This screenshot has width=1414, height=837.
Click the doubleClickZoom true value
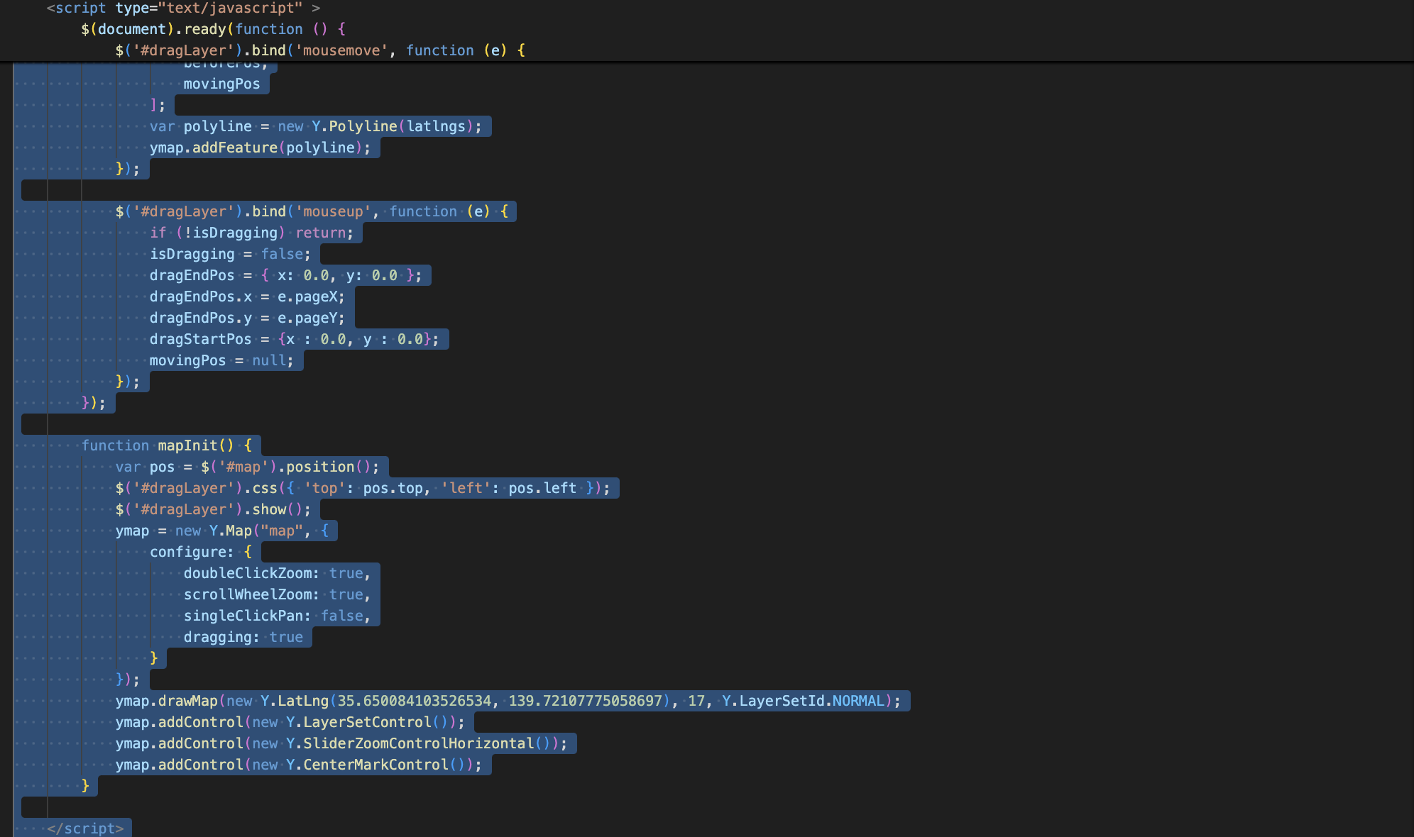(346, 573)
